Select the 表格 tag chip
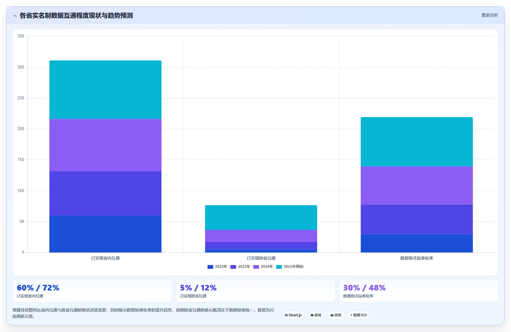The height and width of the screenshot is (332, 511). (316, 315)
